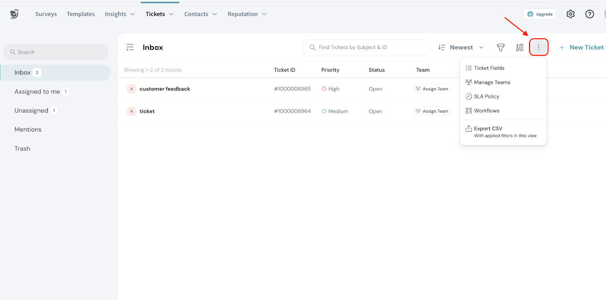The width and height of the screenshot is (606, 300).
Task: Click avatar of customer feedback ticket
Action: tap(131, 89)
